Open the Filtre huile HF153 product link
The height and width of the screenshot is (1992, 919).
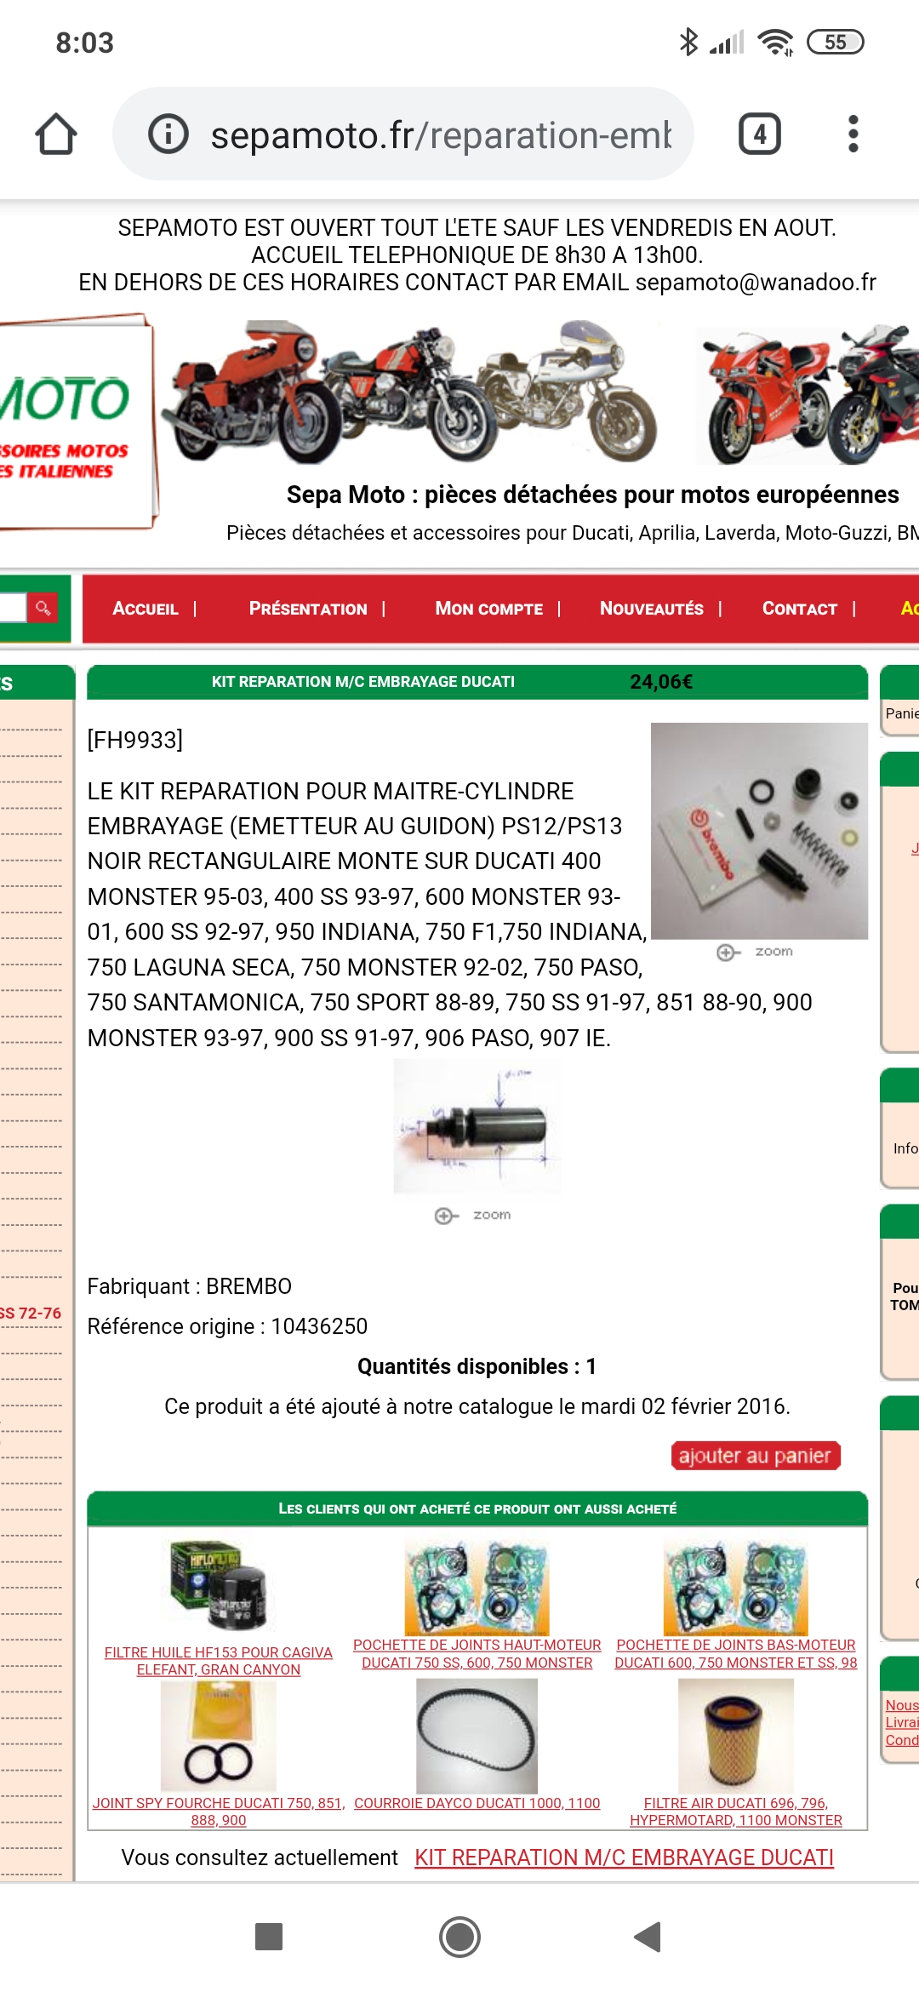(219, 1661)
